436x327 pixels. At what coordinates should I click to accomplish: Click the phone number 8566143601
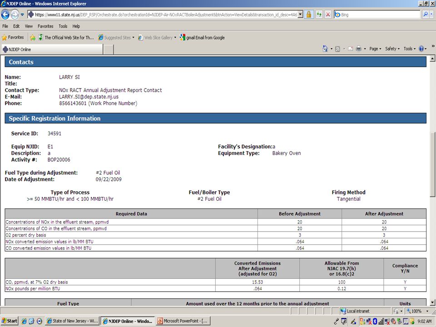coord(73,104)
